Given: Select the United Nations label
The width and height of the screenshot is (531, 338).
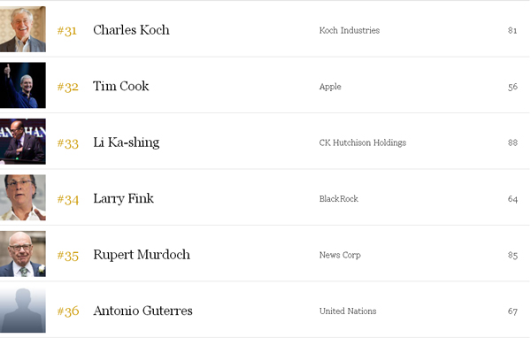Looking at the screenshot, I should [x=348, y=311].
